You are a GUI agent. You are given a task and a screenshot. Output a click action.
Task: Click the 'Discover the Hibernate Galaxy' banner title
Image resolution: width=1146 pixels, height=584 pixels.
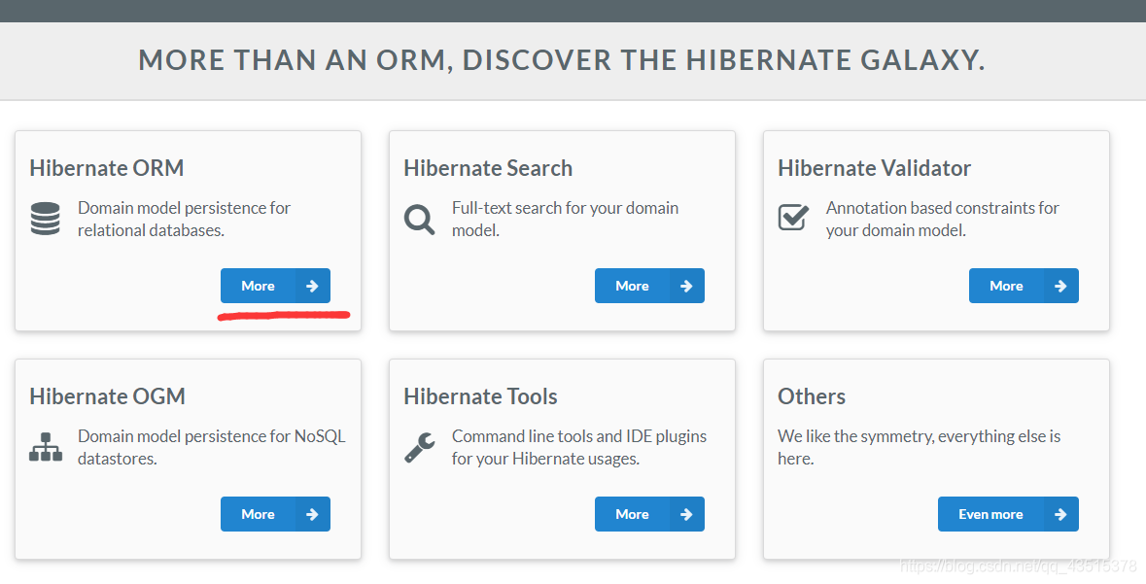pos(561,60)
